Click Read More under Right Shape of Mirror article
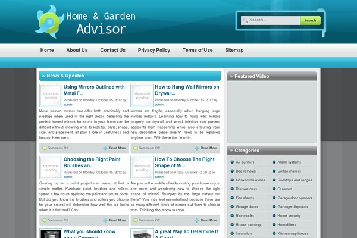The width and height of the screenshot is (357, 238). pos(209,220)
